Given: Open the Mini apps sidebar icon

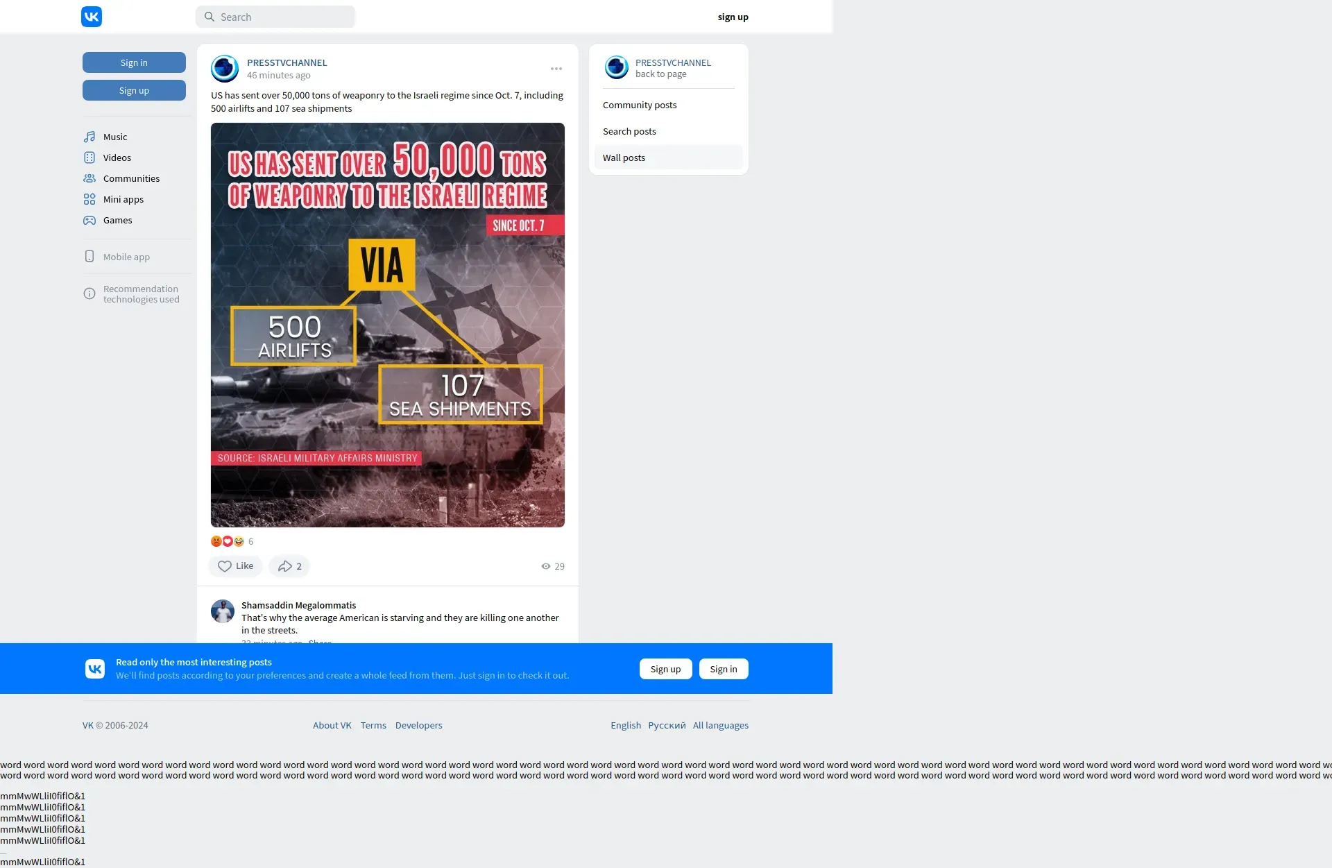Looking at the screenshot, I should tap(89, 199).
